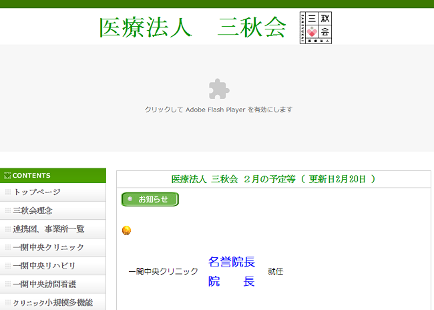434x310 pixels.
Task: Click the 一関中央クリニック text in the announcement
Action: [164, 271]
